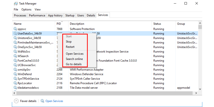Click the vertical scrollbar down arrow
Image resolution: width=214 pixels, height=107 pixels.
[200, 89]
